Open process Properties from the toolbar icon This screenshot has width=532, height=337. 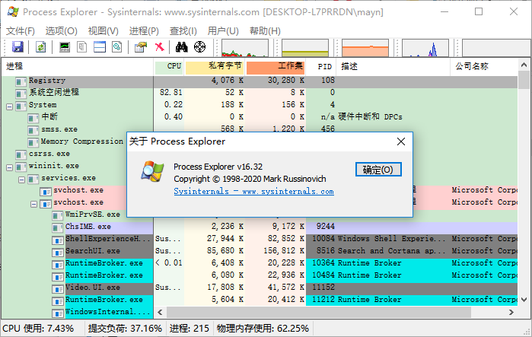(141, 47)
